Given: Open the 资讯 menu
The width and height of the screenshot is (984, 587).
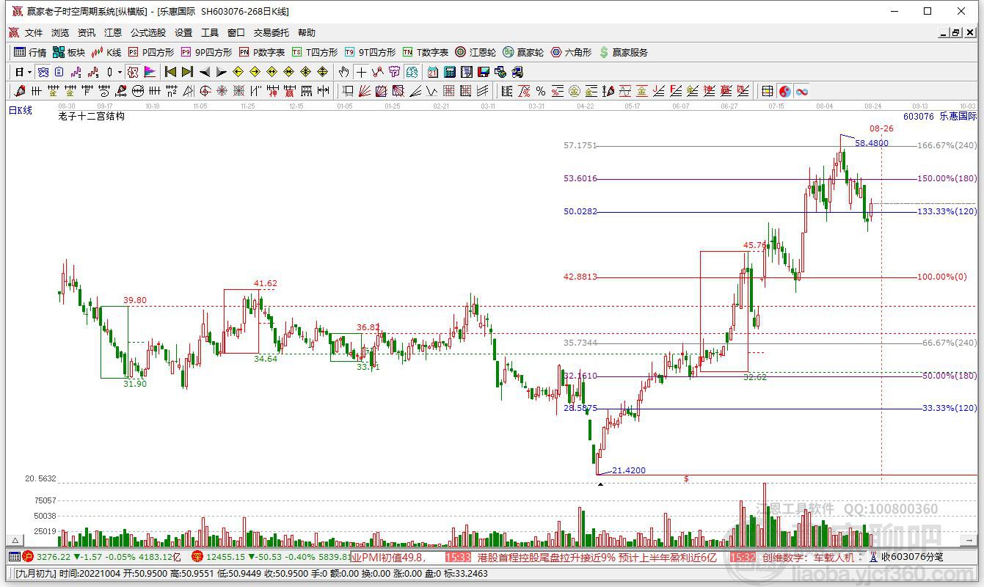Looking at the screenshot, I should pyautogui.click(x=87, y=33).
